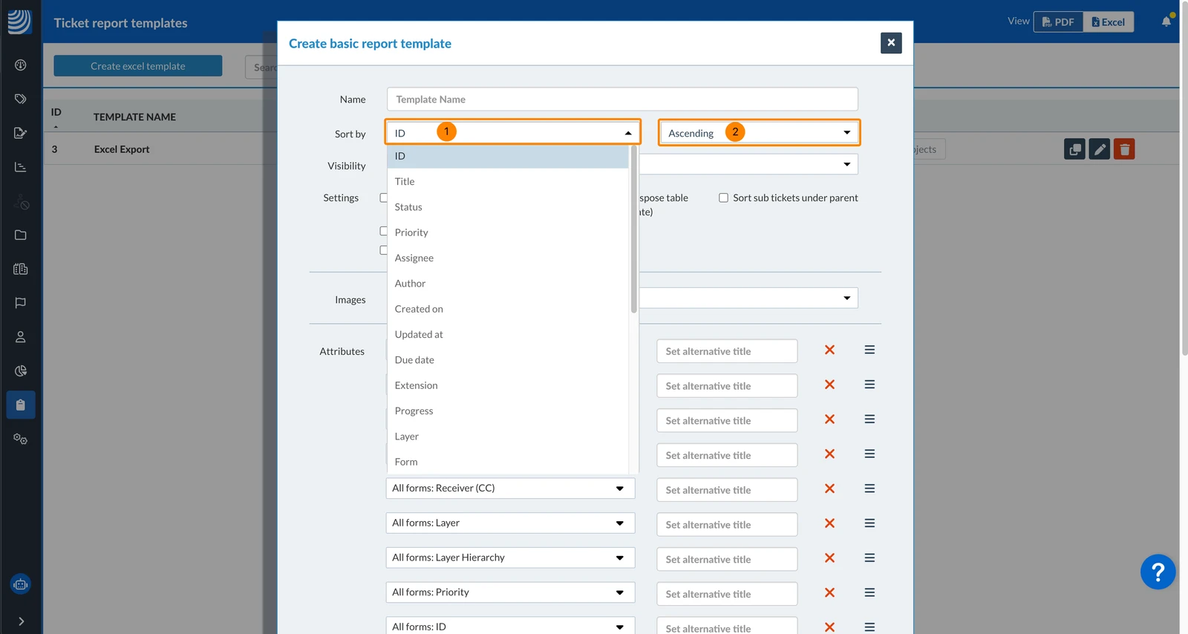Edit the Excel Export template
The width and height of the screenshot is (1188, 634).
pyautogui.click(x=1100, y=149)
